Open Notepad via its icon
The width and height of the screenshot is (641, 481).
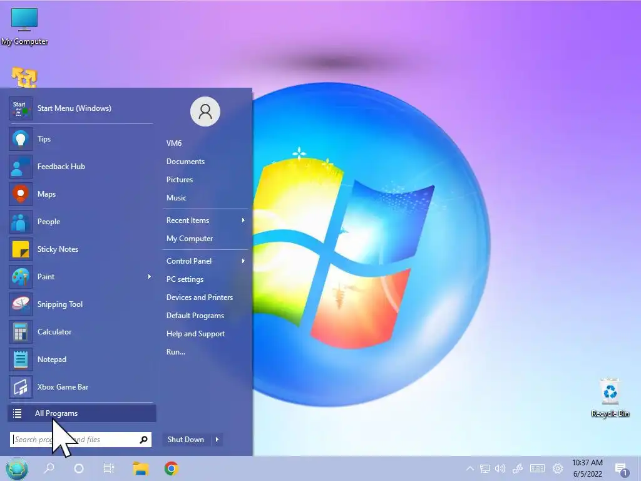(x=21, y=359)
